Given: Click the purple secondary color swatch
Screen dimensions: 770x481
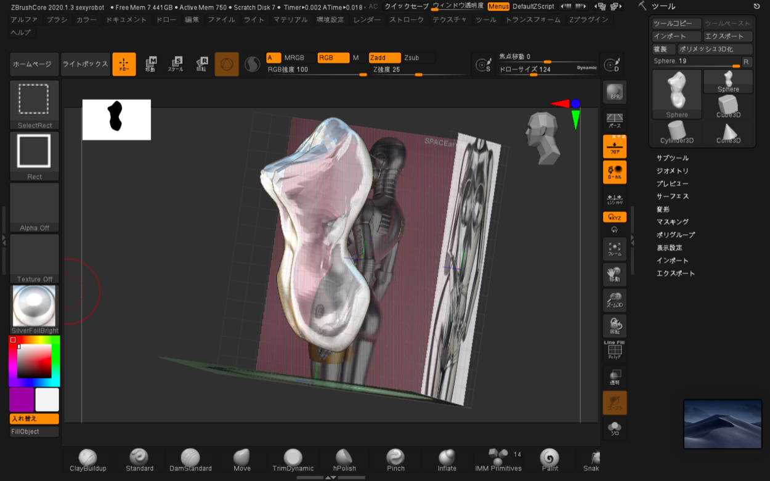Looking at the screenshot, I should [x=22, y=400].
